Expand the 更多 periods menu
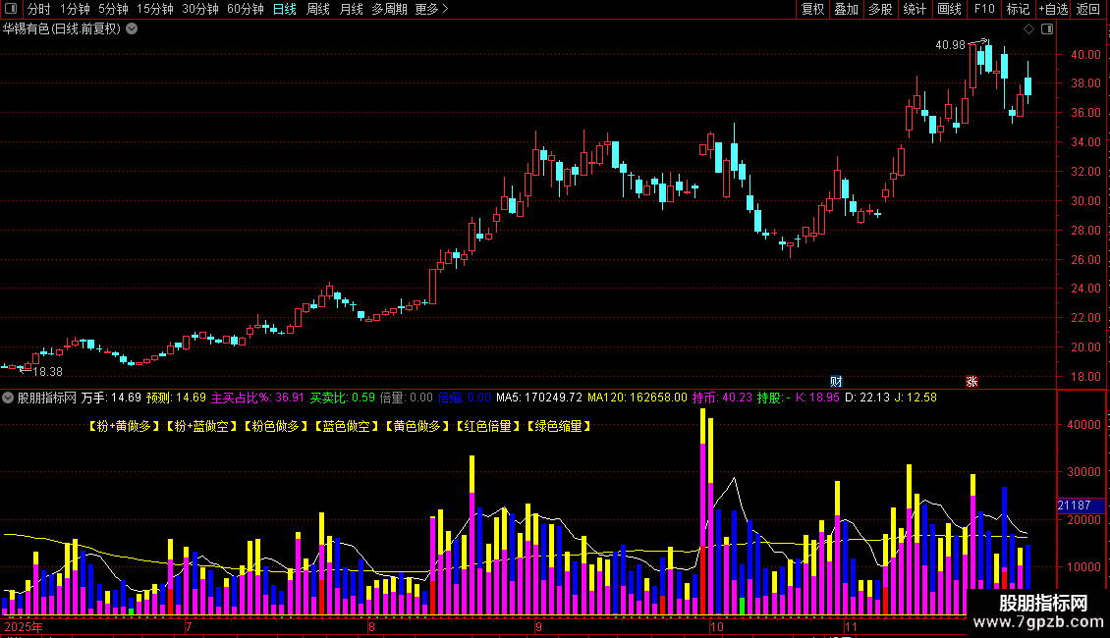 point(431,9)
